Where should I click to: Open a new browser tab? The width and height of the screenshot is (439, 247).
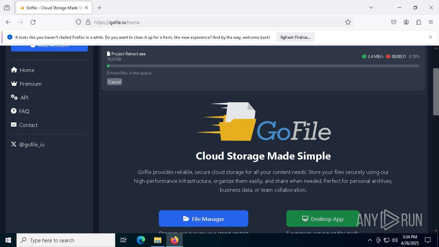(99, 8)
